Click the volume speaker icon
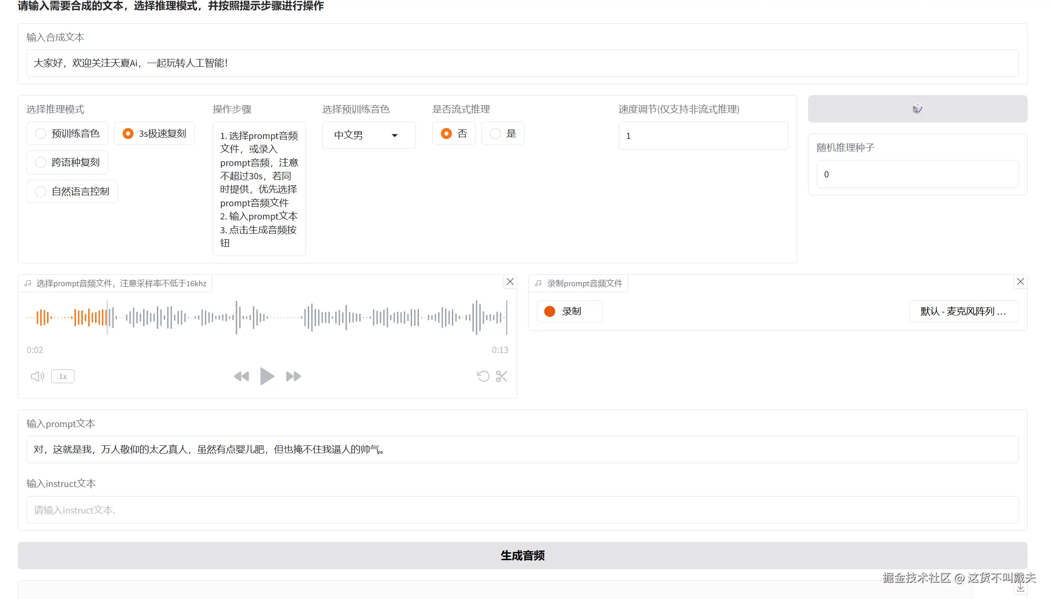The height and width of the screenshot is (599, 1051). click(37, 376)
